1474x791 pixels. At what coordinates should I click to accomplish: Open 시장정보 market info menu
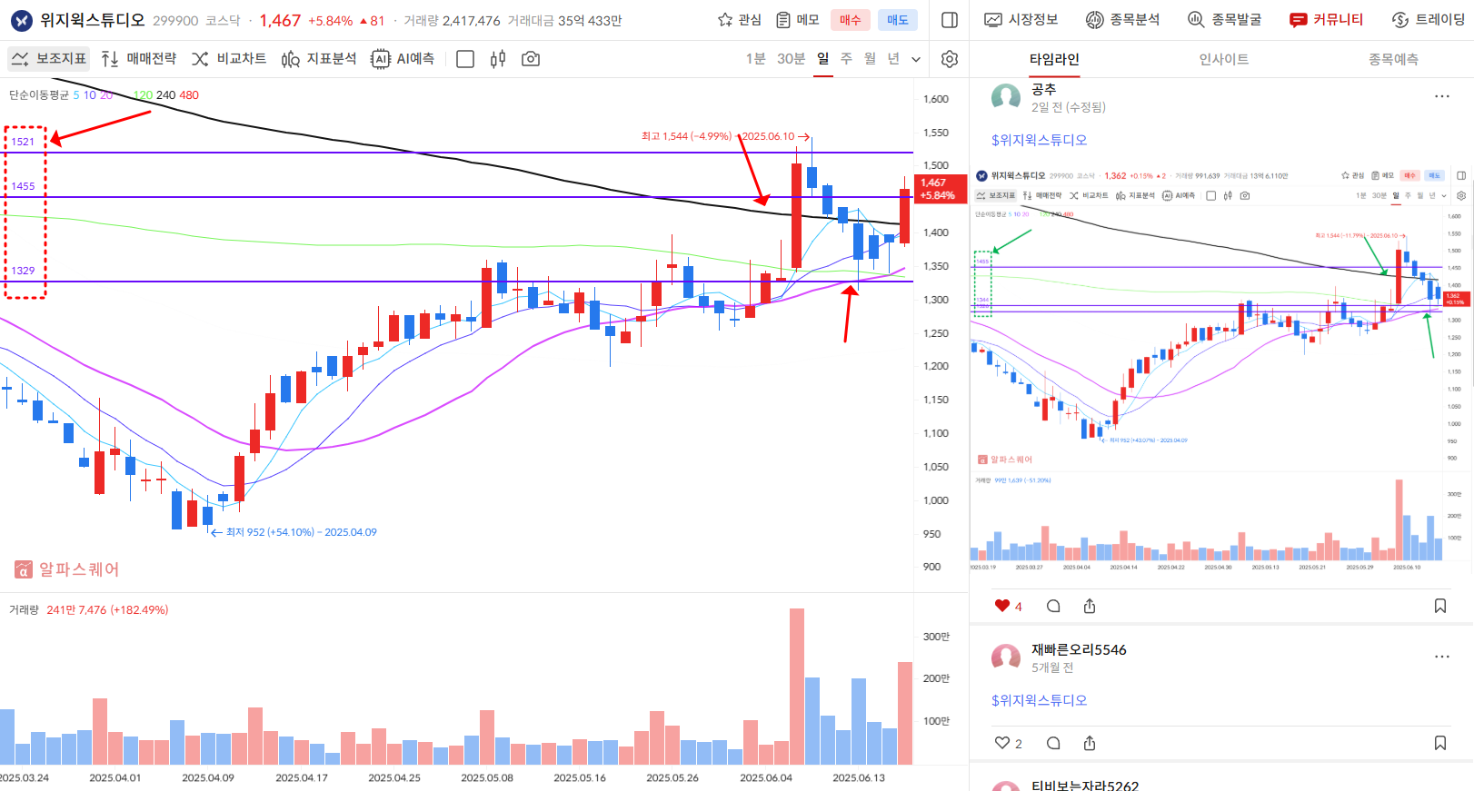pos(1021,20)
